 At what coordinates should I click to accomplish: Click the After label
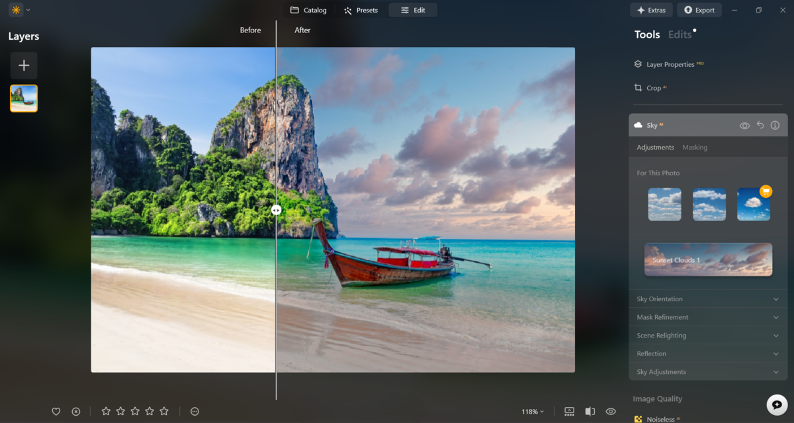click(x=302, y=30)
